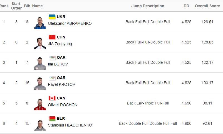Image resolution: width=223 pixels, height=134 pixels.
Task: Open Ilia BUROV's profile link
Action: tap(58, 64)
